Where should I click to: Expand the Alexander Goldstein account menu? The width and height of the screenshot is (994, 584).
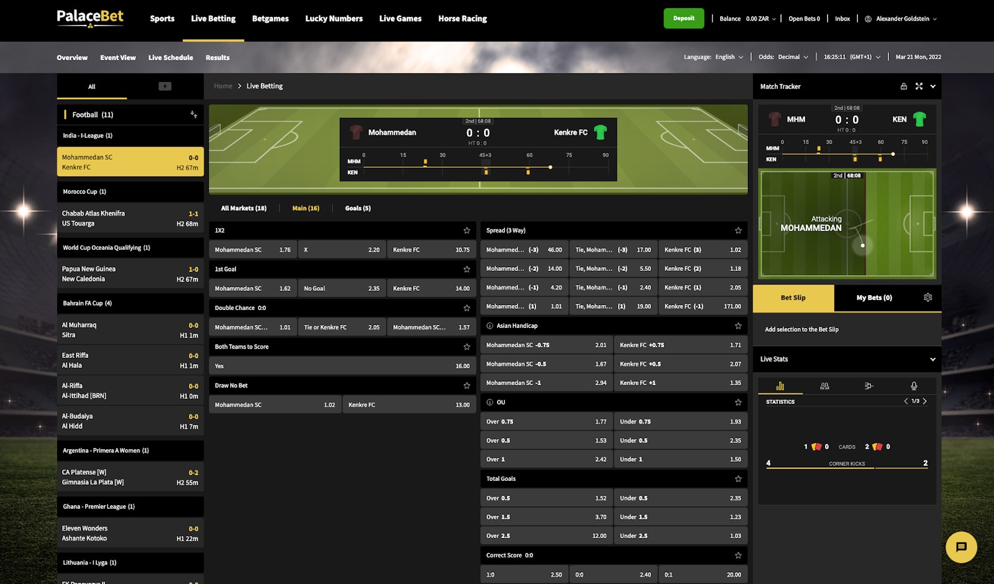(x=900, y=19)
